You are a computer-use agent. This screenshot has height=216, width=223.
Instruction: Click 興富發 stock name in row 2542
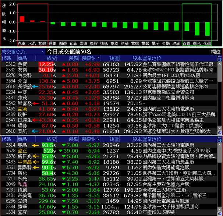pos(25,103)
